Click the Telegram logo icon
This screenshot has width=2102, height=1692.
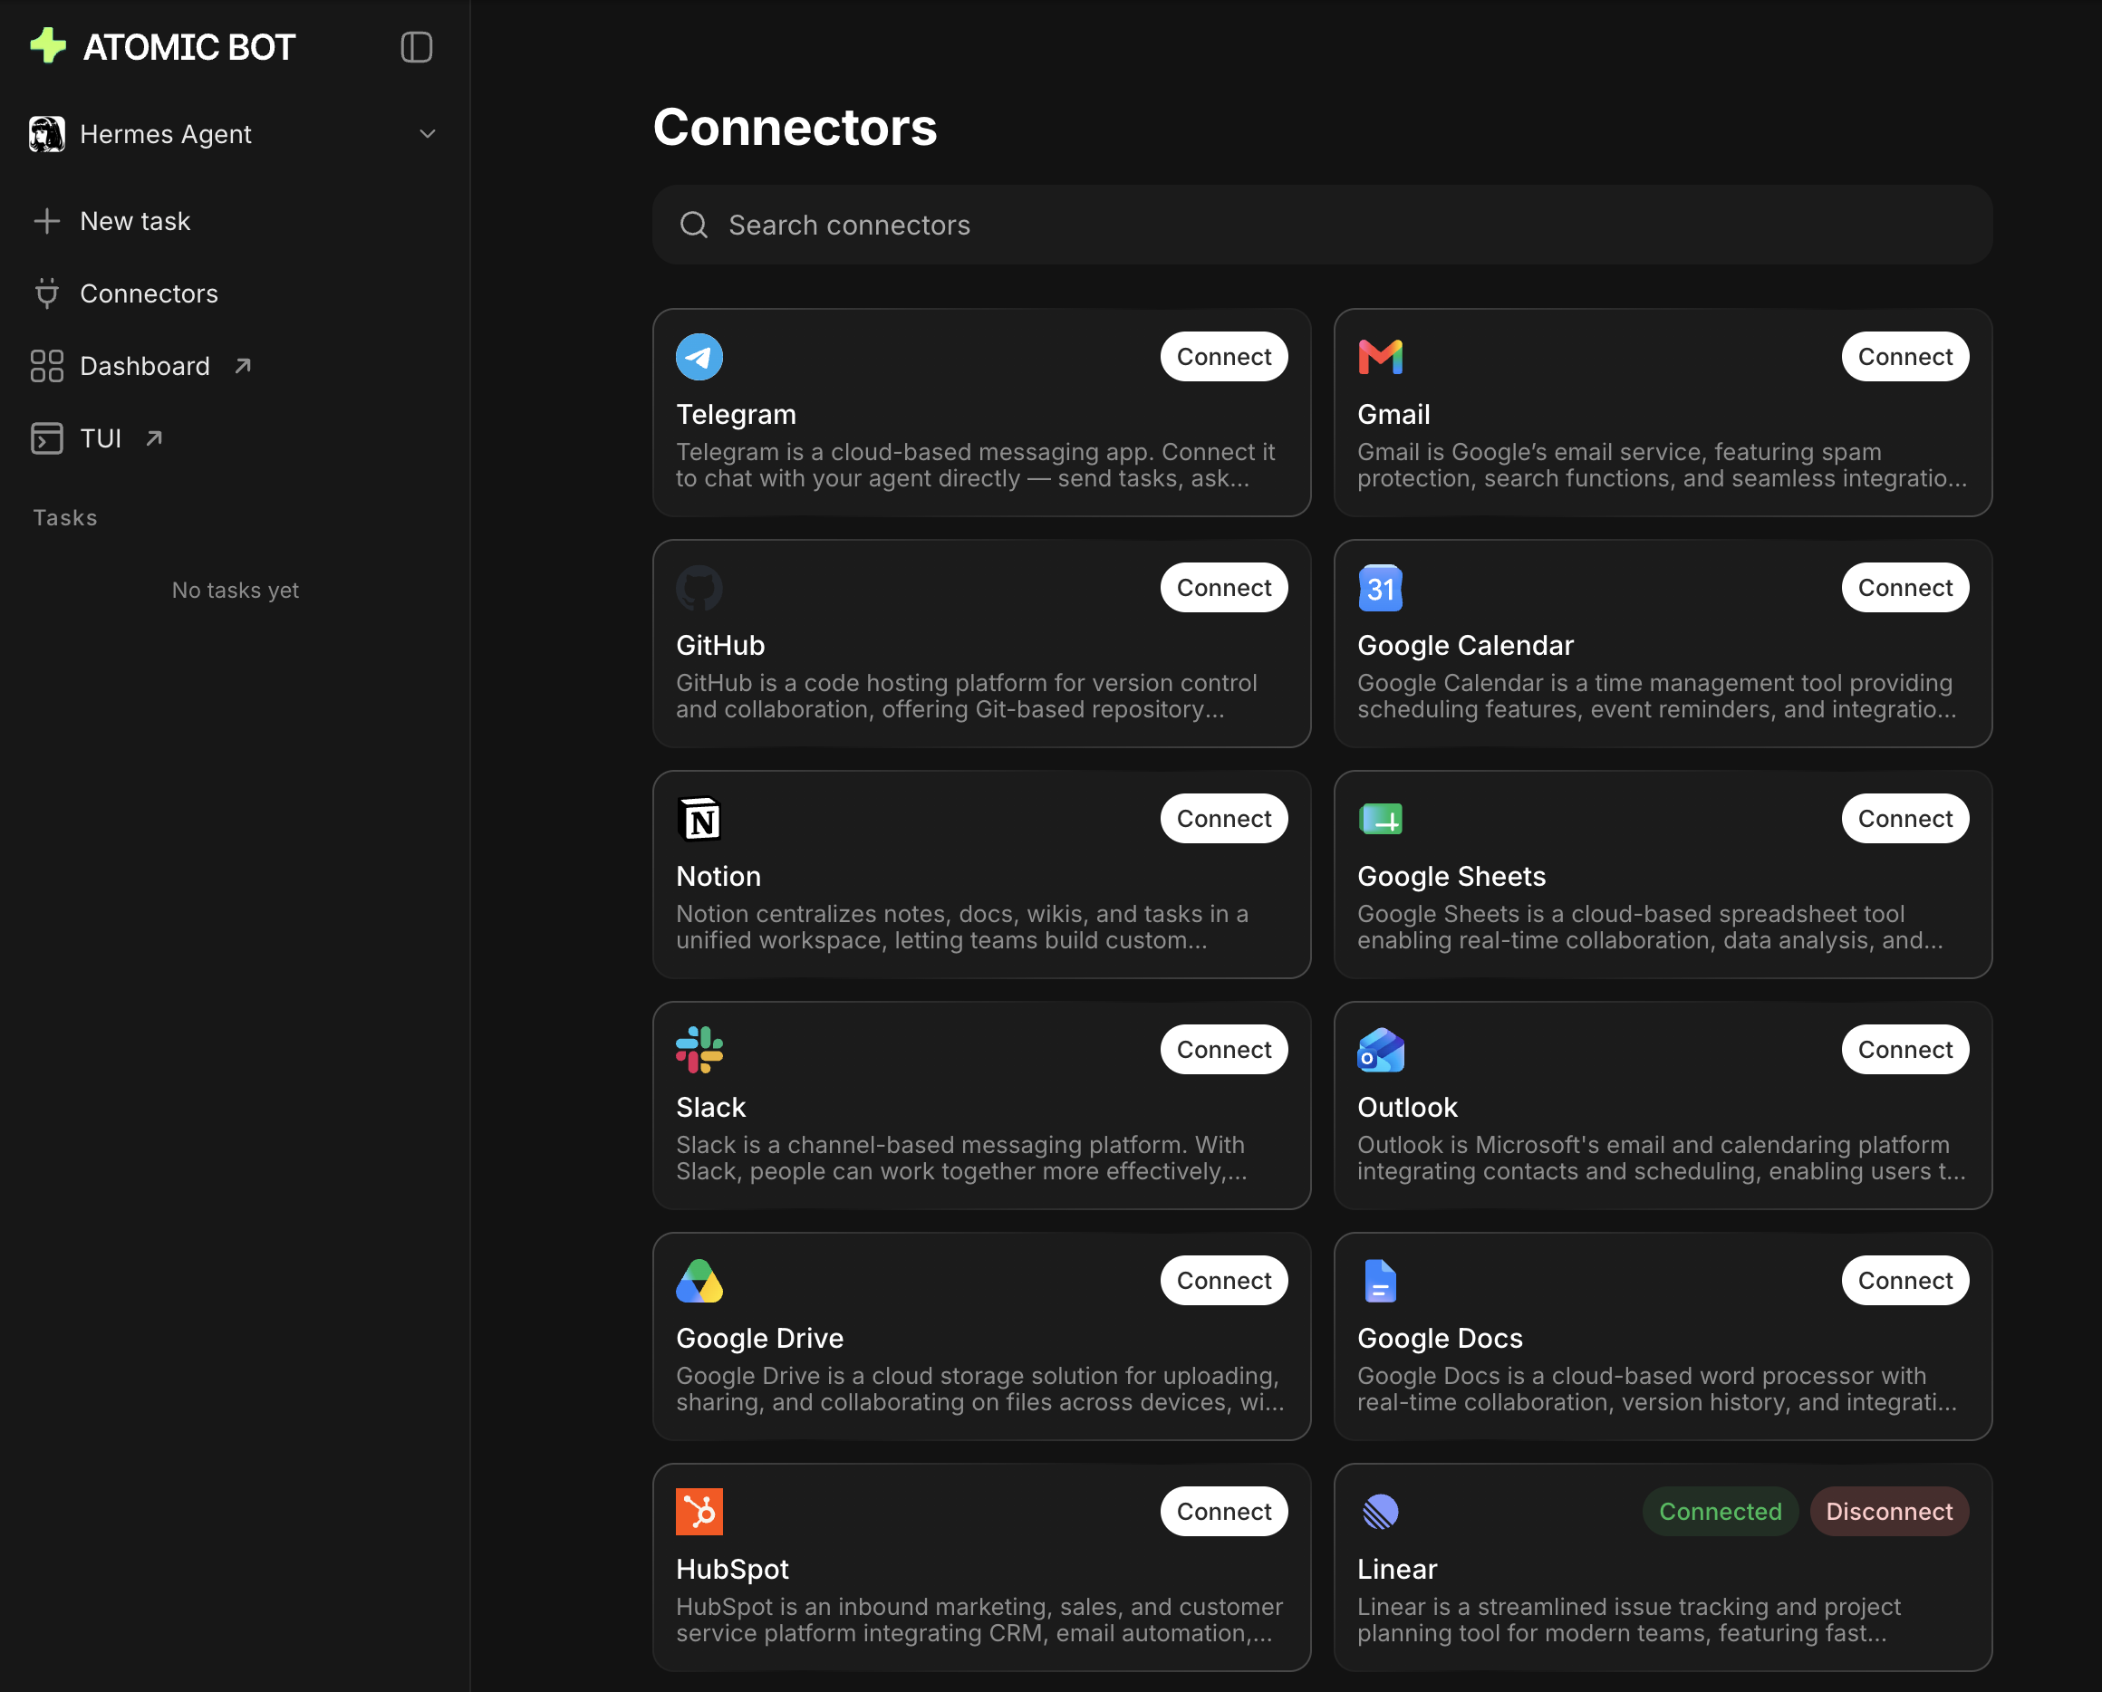tap(699, 357)
